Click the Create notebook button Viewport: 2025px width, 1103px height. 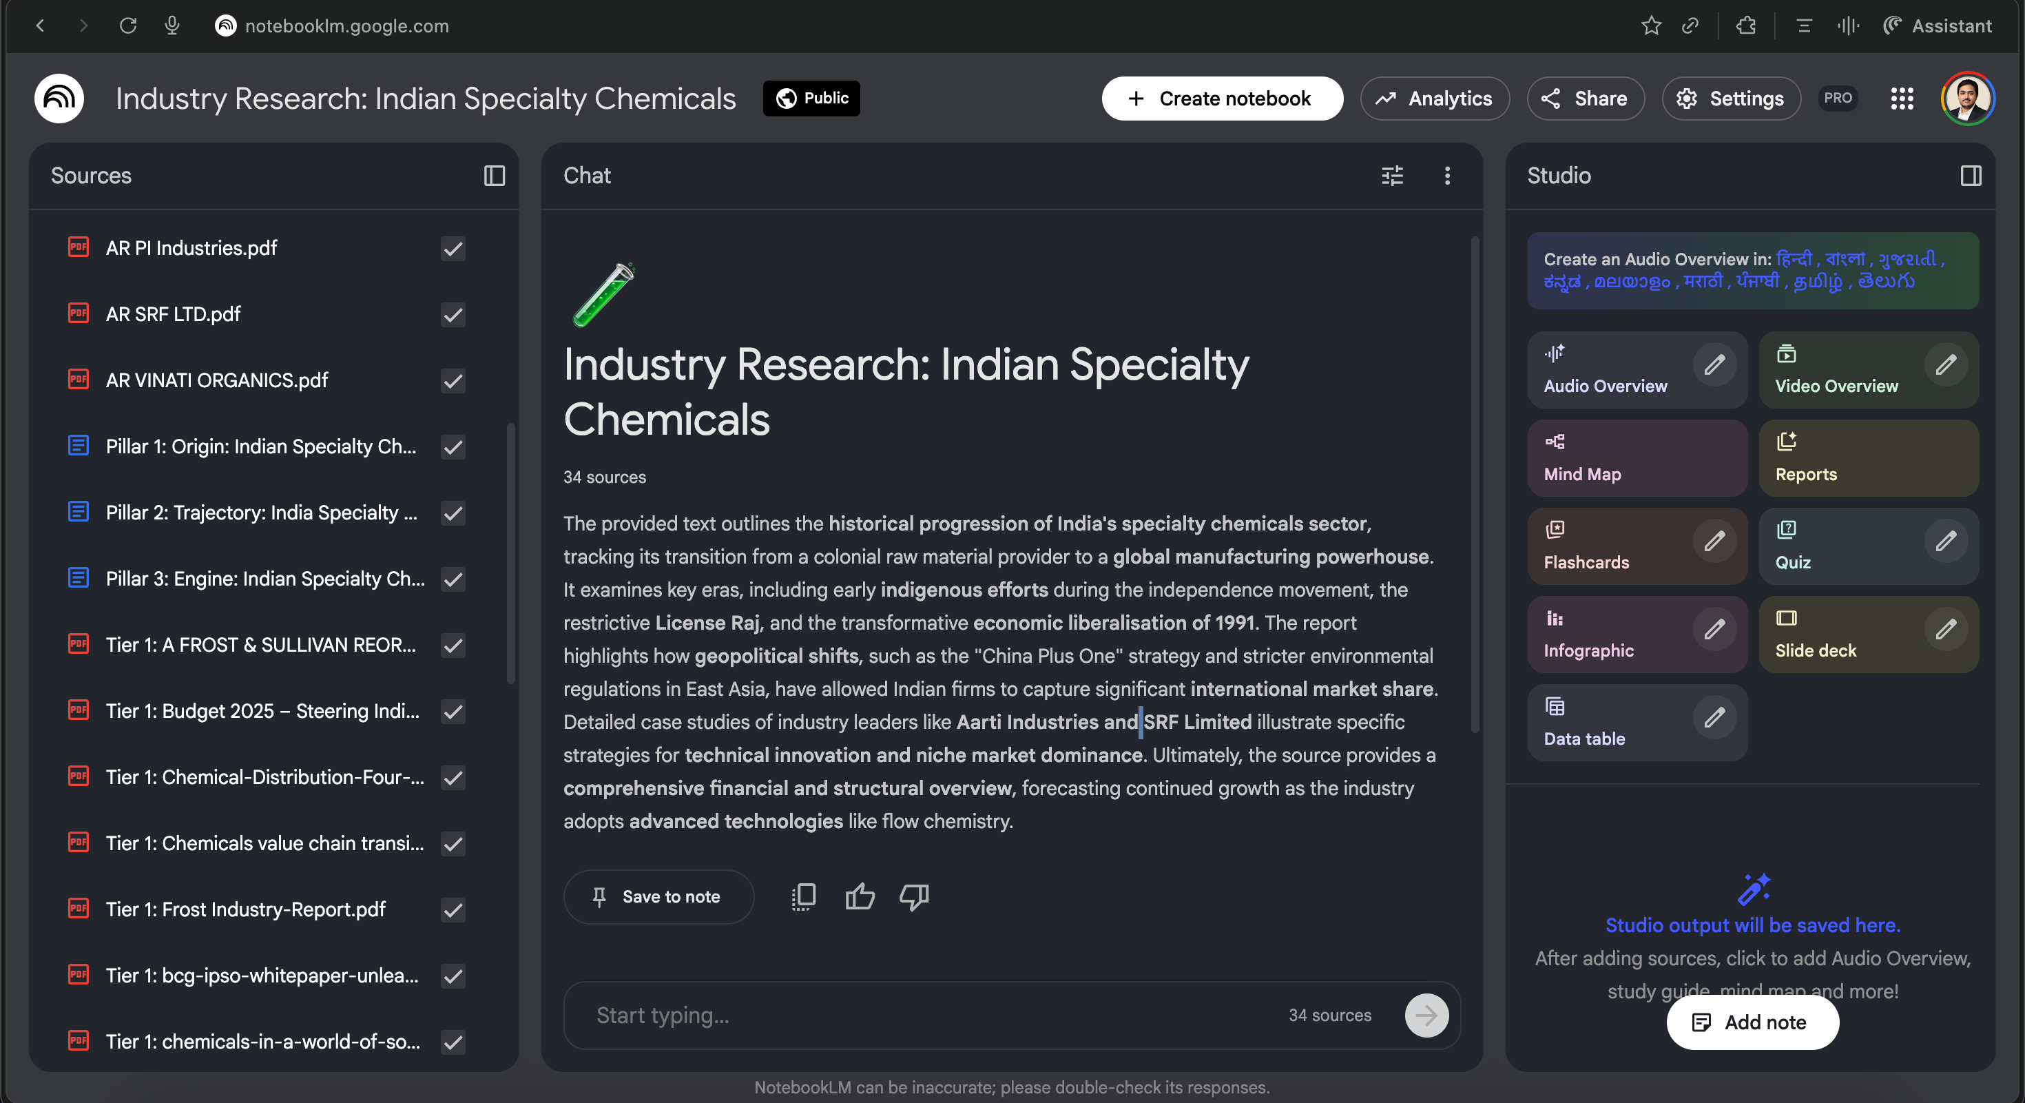coord(1222,99)
